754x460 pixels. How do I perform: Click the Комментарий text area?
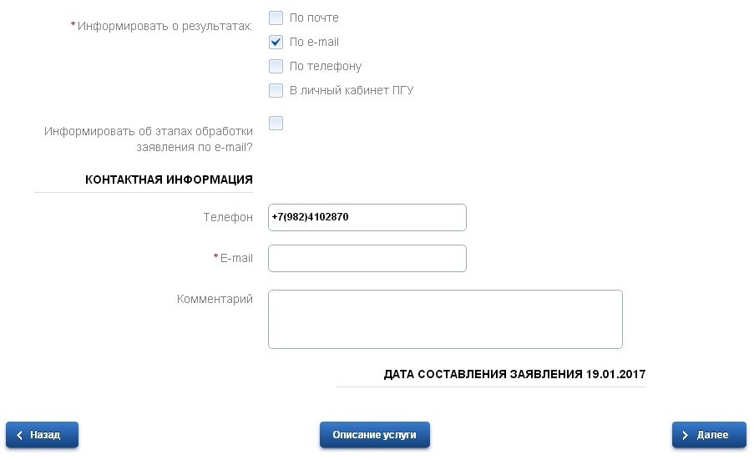[445, 319]
